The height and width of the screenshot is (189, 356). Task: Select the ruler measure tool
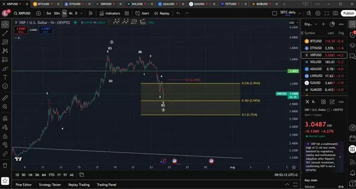(5, 98)
